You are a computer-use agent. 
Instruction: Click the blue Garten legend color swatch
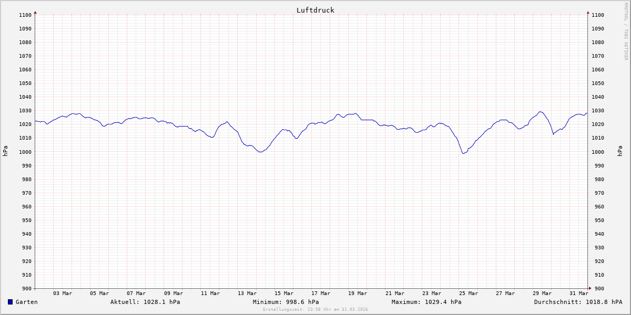click(10, 302)
